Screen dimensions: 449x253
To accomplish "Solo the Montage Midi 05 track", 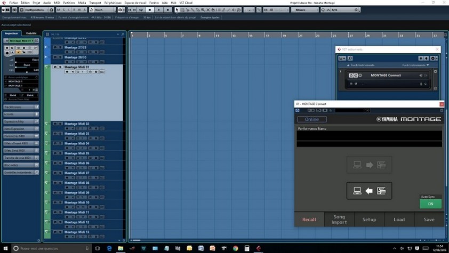I will [x=60, y=153].
